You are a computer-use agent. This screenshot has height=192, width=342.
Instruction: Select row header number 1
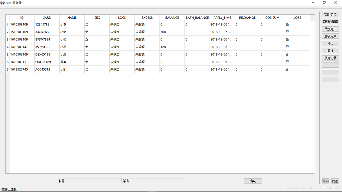click(8, 24)
